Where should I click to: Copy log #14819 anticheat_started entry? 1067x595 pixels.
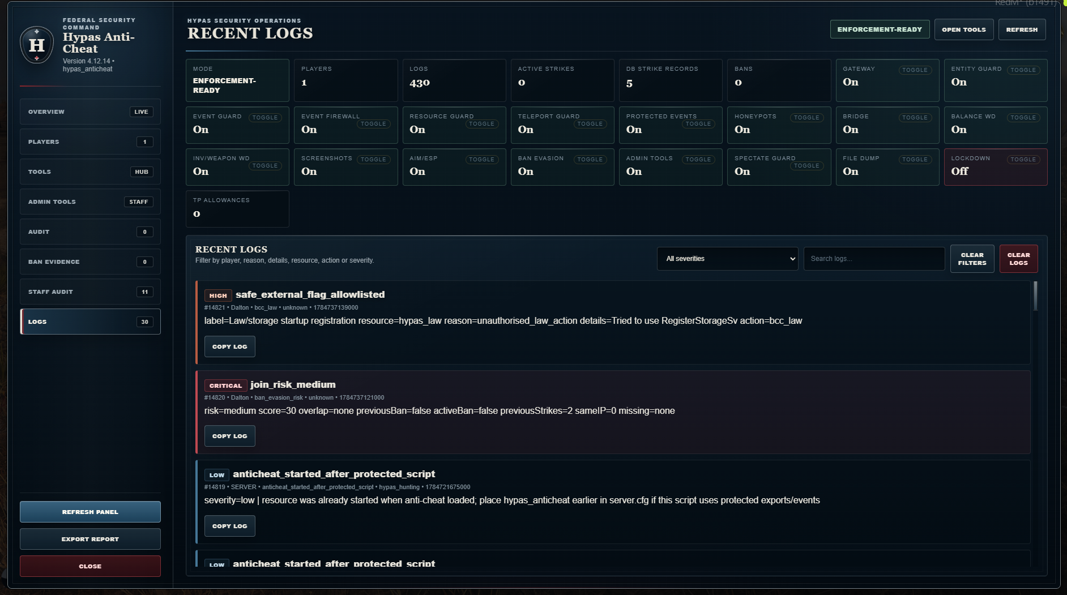coord(229,526)
